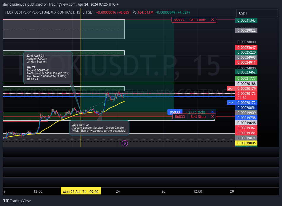Click the 24 date label on time axis
This screenshot has width=282, height=206.
[x=118, y=191]
